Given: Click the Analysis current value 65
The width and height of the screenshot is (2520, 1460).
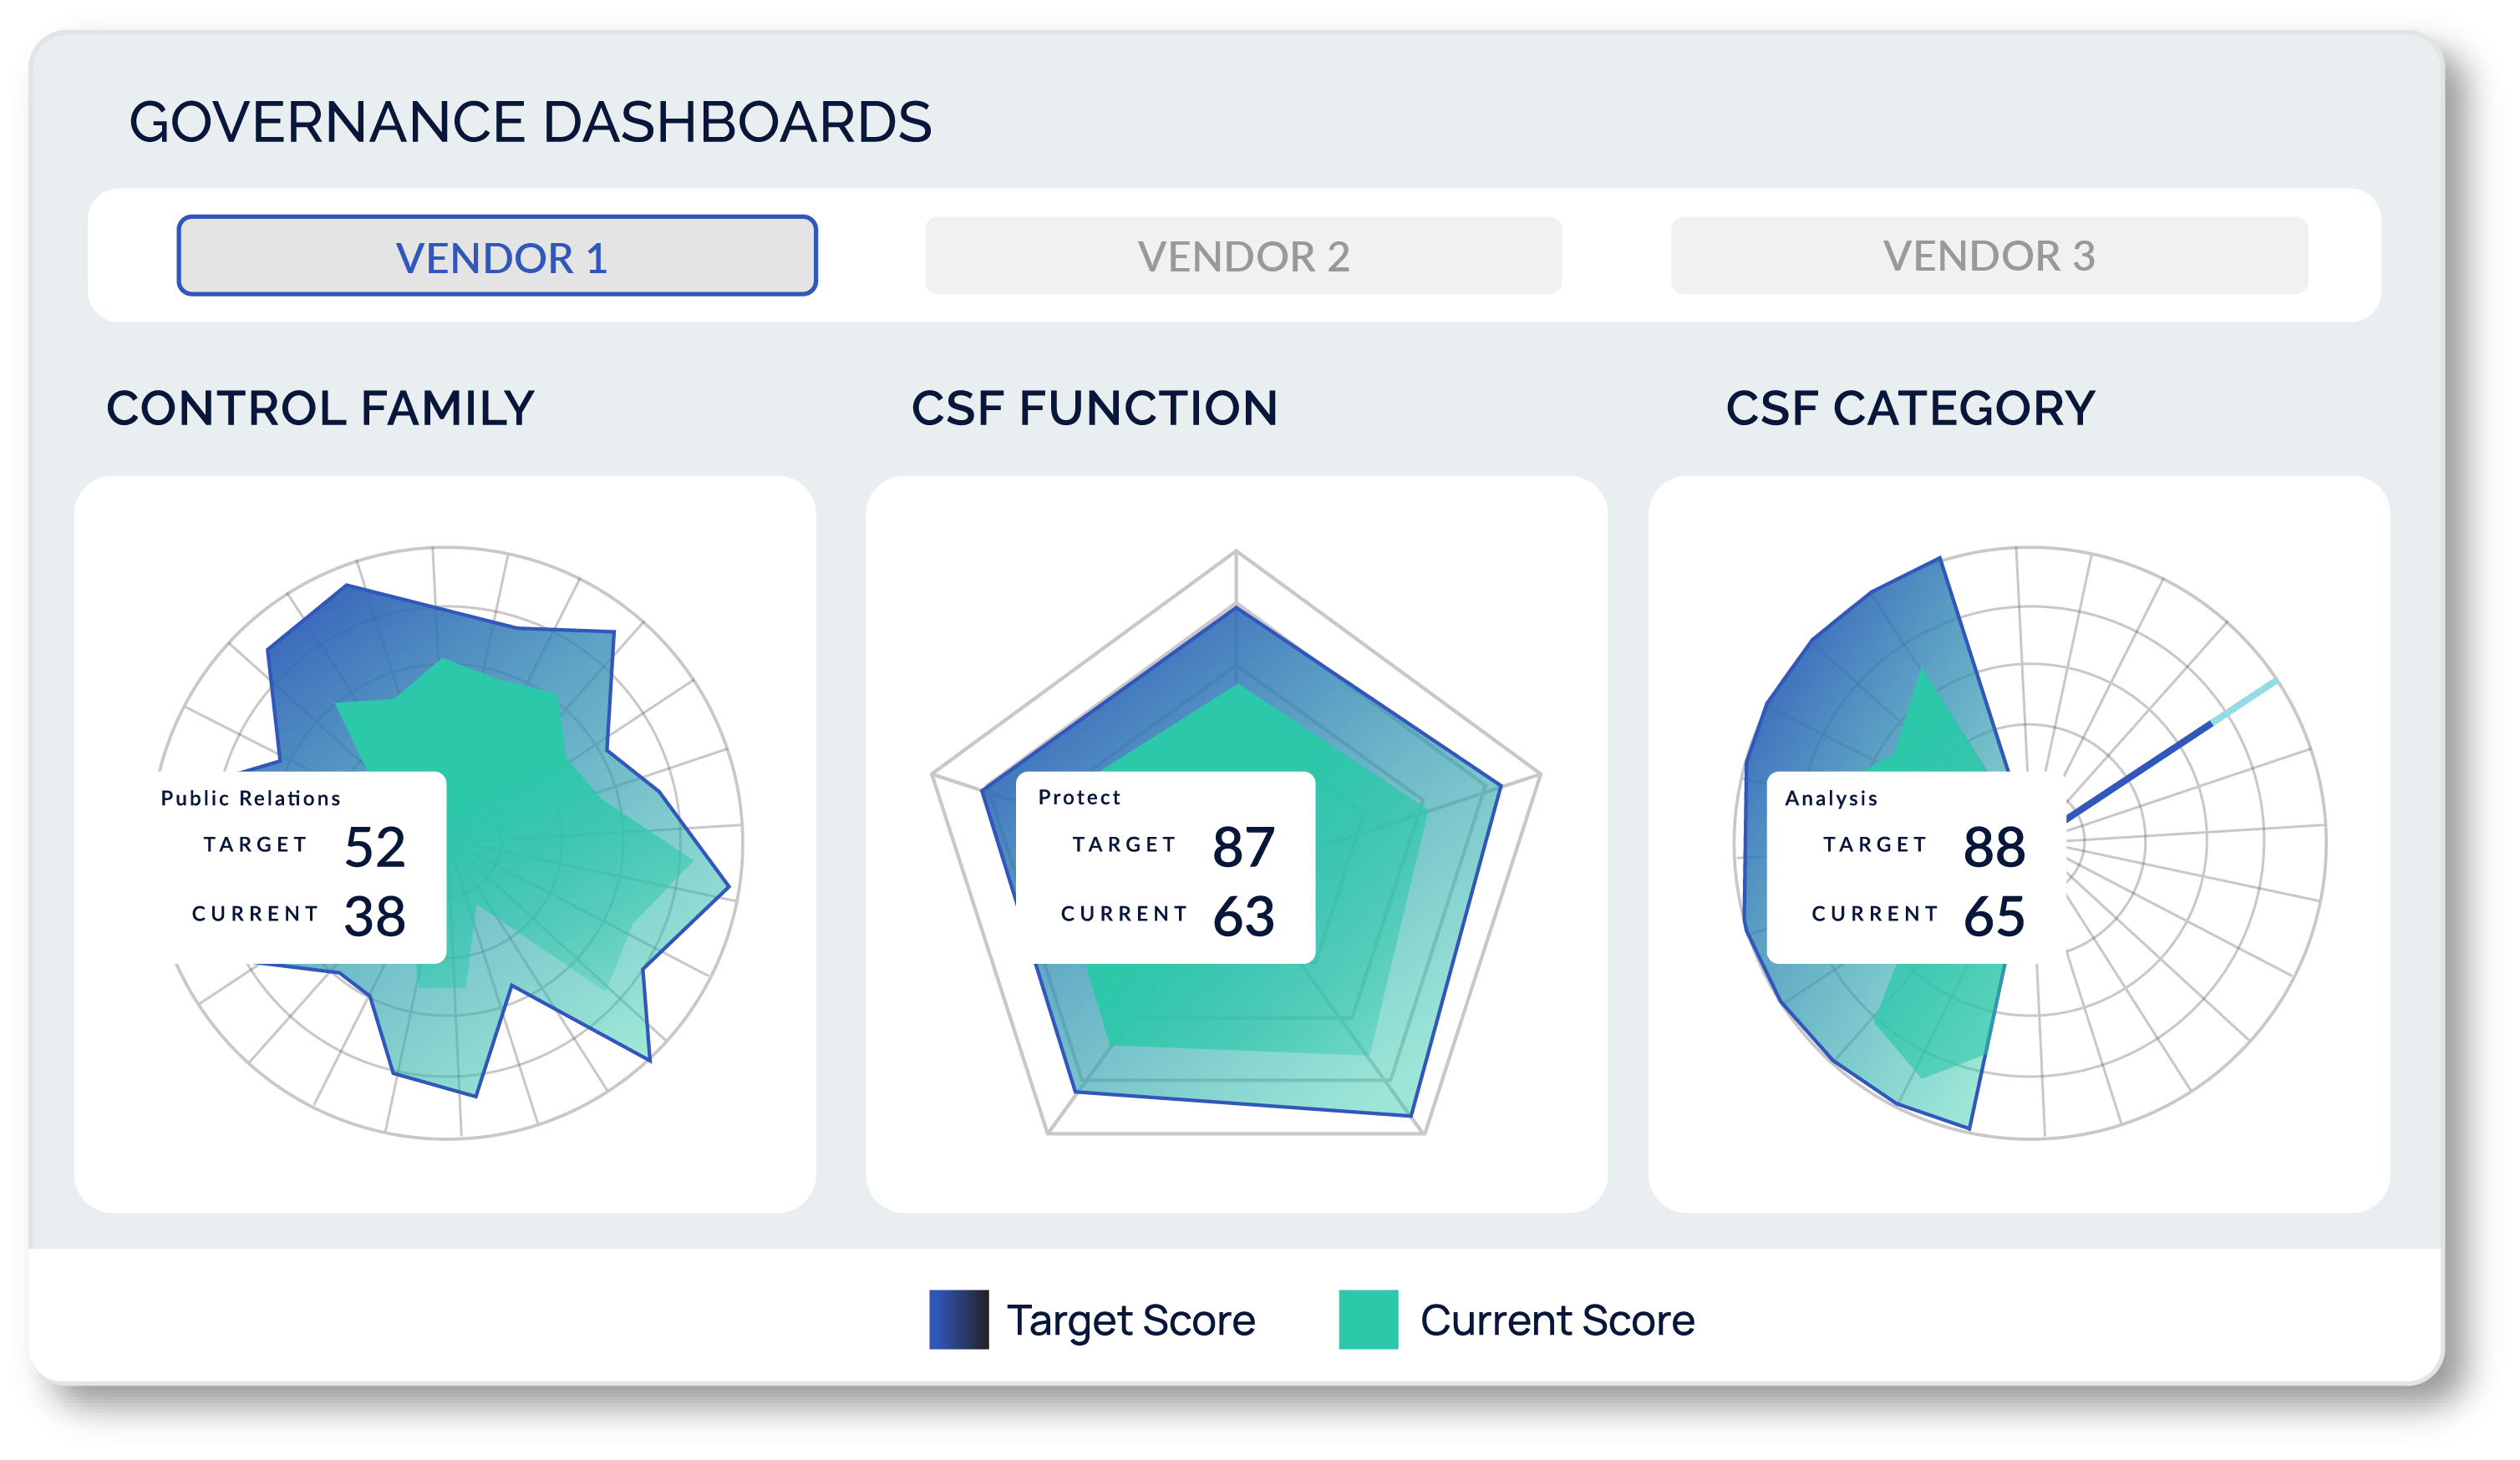Looking at the screenshot, I should 1994,915.
